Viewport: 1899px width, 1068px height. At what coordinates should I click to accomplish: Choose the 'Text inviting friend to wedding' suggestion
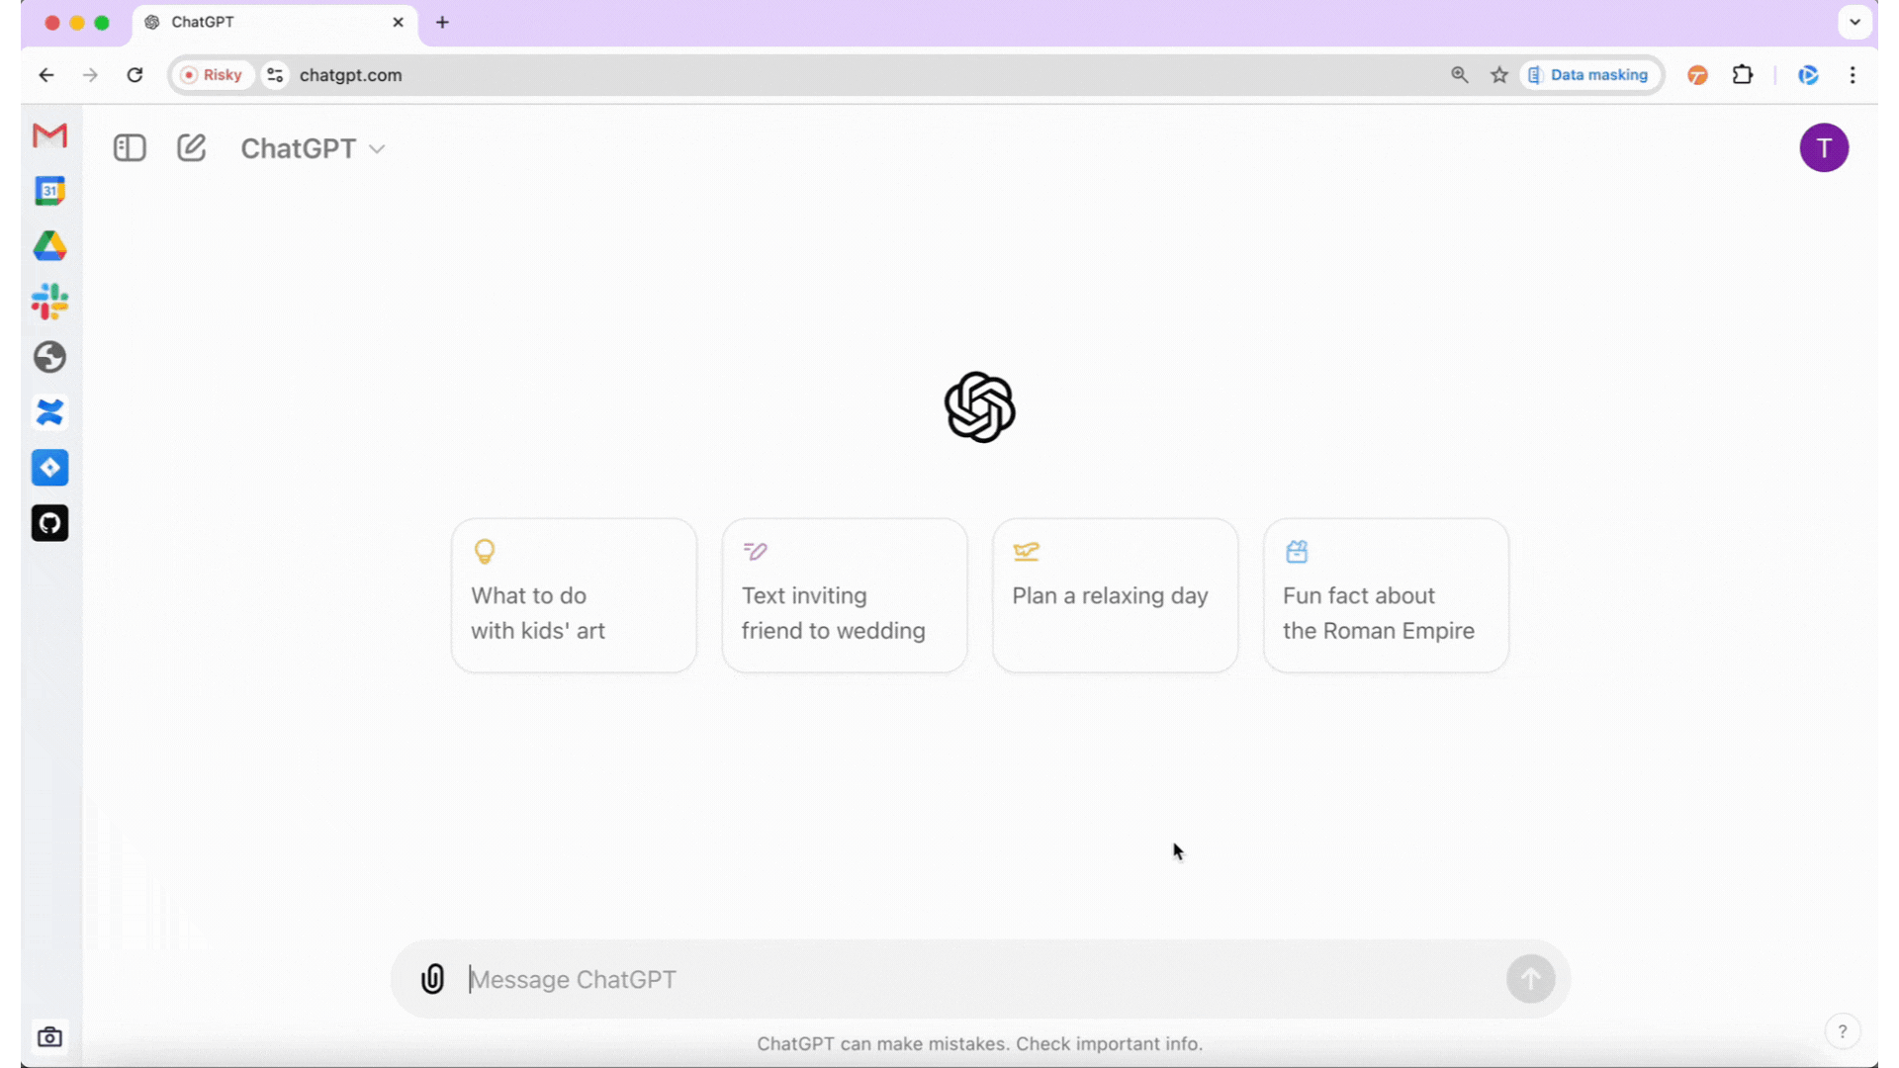[845, 595]
